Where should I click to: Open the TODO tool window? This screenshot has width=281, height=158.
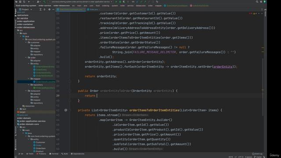coord(30,154)
